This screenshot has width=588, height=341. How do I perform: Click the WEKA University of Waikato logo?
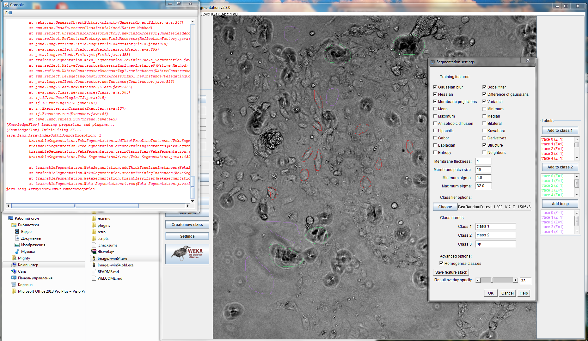187,254
